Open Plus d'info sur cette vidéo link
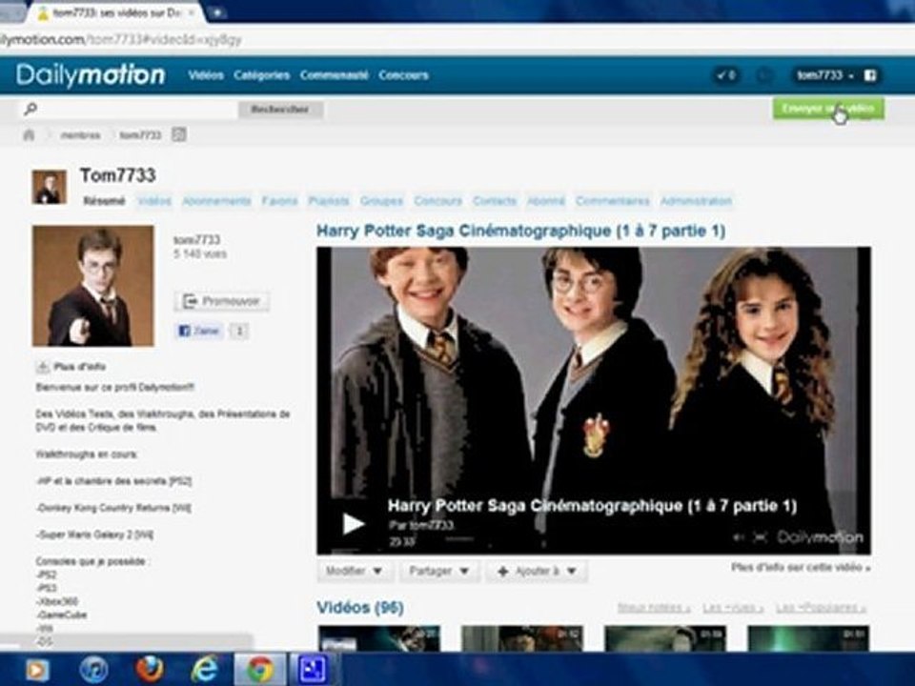The width and height of the screenshot is (915, 686). (x=801, y=567)
